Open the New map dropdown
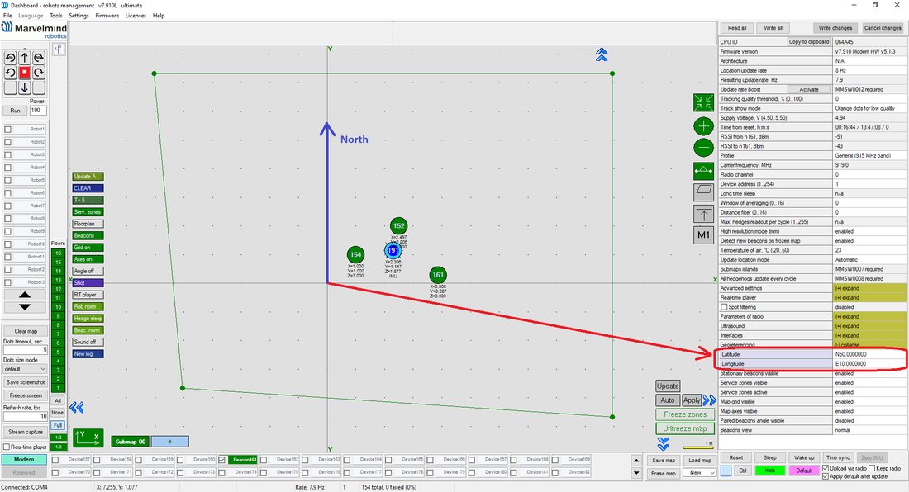909x492 pixels. 702,472
